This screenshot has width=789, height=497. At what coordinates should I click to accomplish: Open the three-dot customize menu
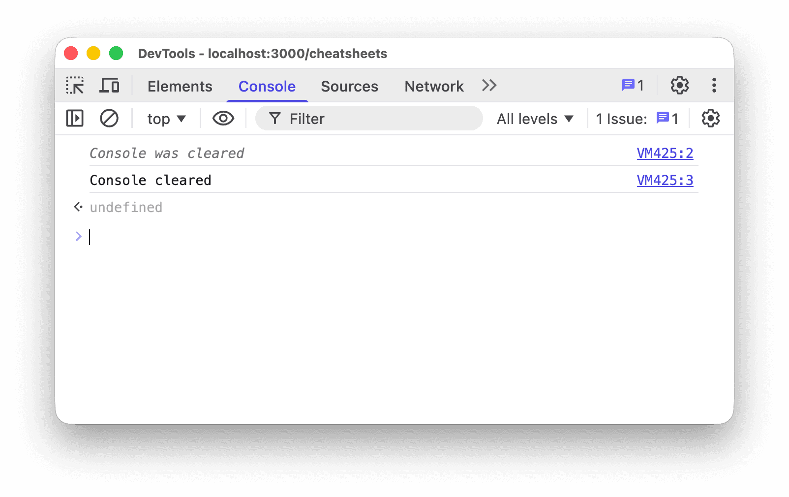[714, 86]
